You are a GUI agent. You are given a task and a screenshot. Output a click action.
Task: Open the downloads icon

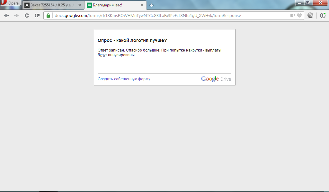[323, 15]
